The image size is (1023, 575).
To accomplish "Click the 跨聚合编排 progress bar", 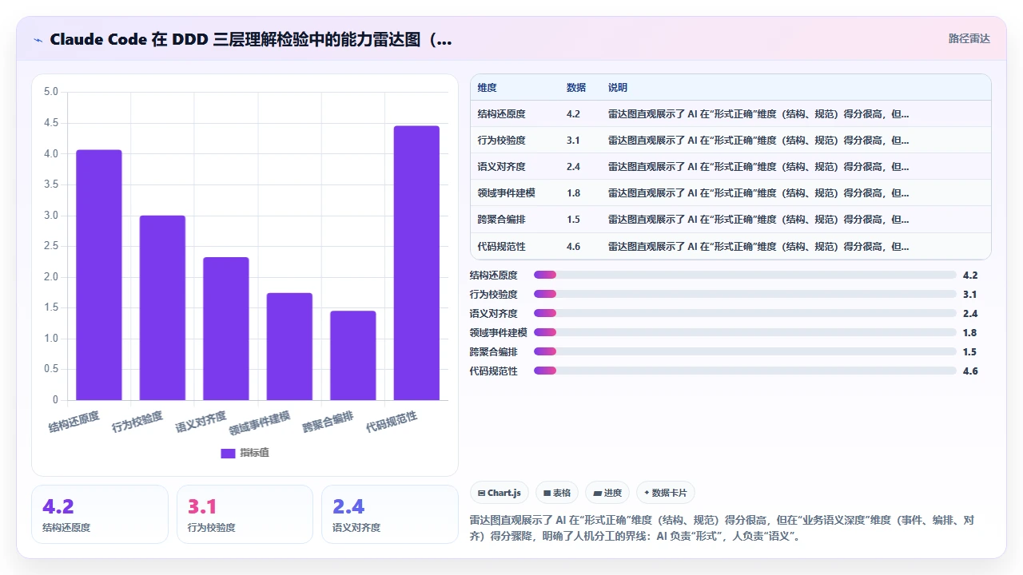I will point(745,351).
